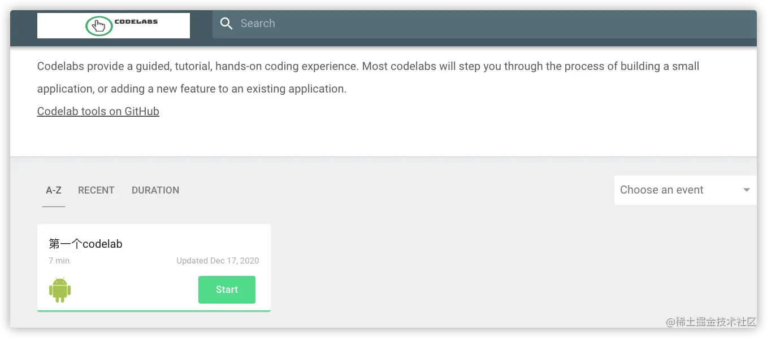The height and width of the screenshot is (338, 767).
Task: Click the Updated Dec 17, 2020 text
Action: 218,261
